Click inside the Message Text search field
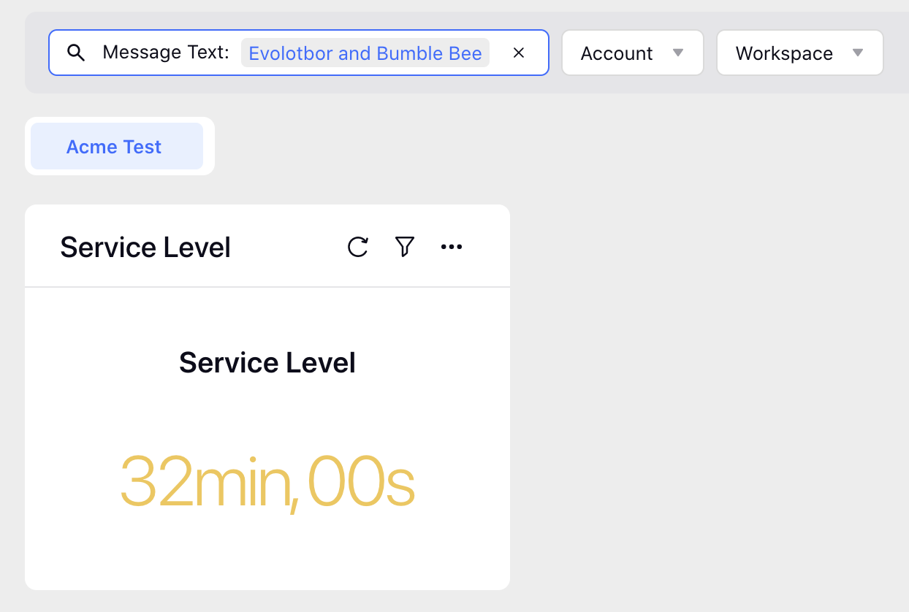Screen dimensions: 909x612 [299, 53]
